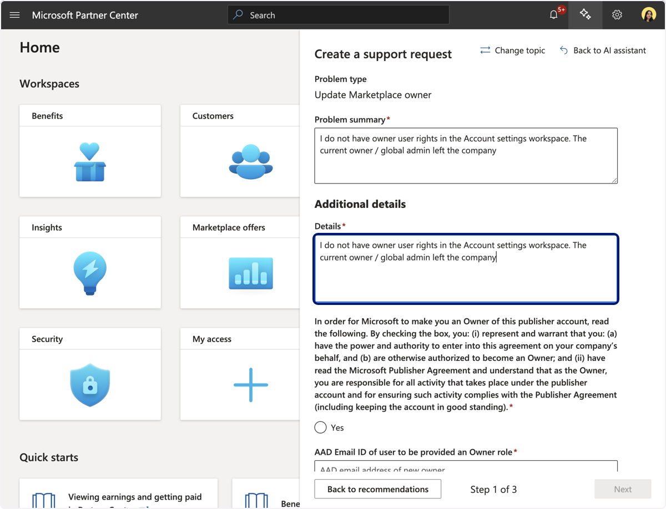Screen dimensions: 666x509
Task: Focus the Search input field
Action: (x=339, y=15)
